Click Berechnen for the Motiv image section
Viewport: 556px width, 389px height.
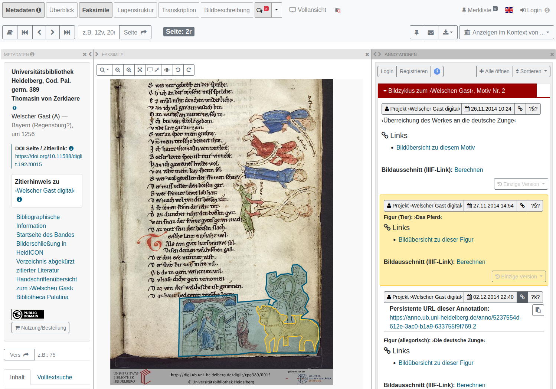coord(469,170)
